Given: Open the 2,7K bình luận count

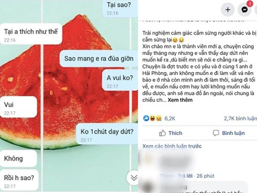Looking at the screenshot, I should (x=240, y=118).
